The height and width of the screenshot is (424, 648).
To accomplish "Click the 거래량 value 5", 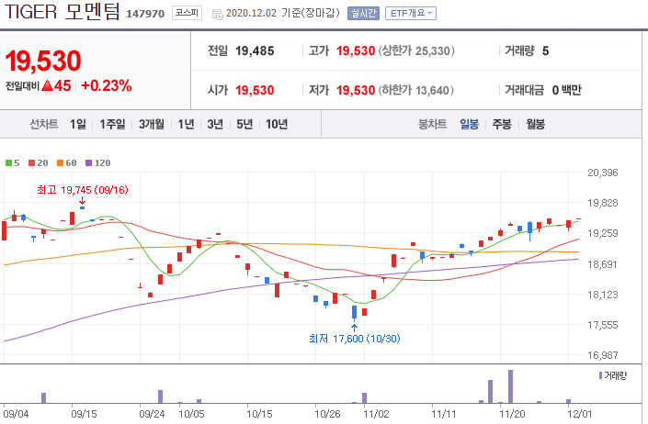I will pos(545,51).
